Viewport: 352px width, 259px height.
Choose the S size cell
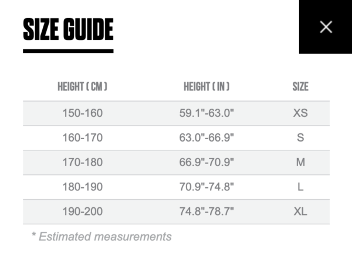300,137
